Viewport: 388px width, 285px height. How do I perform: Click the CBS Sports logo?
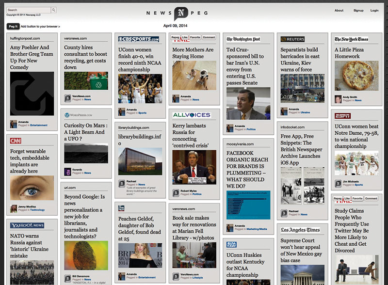click(x=139, y=39)
